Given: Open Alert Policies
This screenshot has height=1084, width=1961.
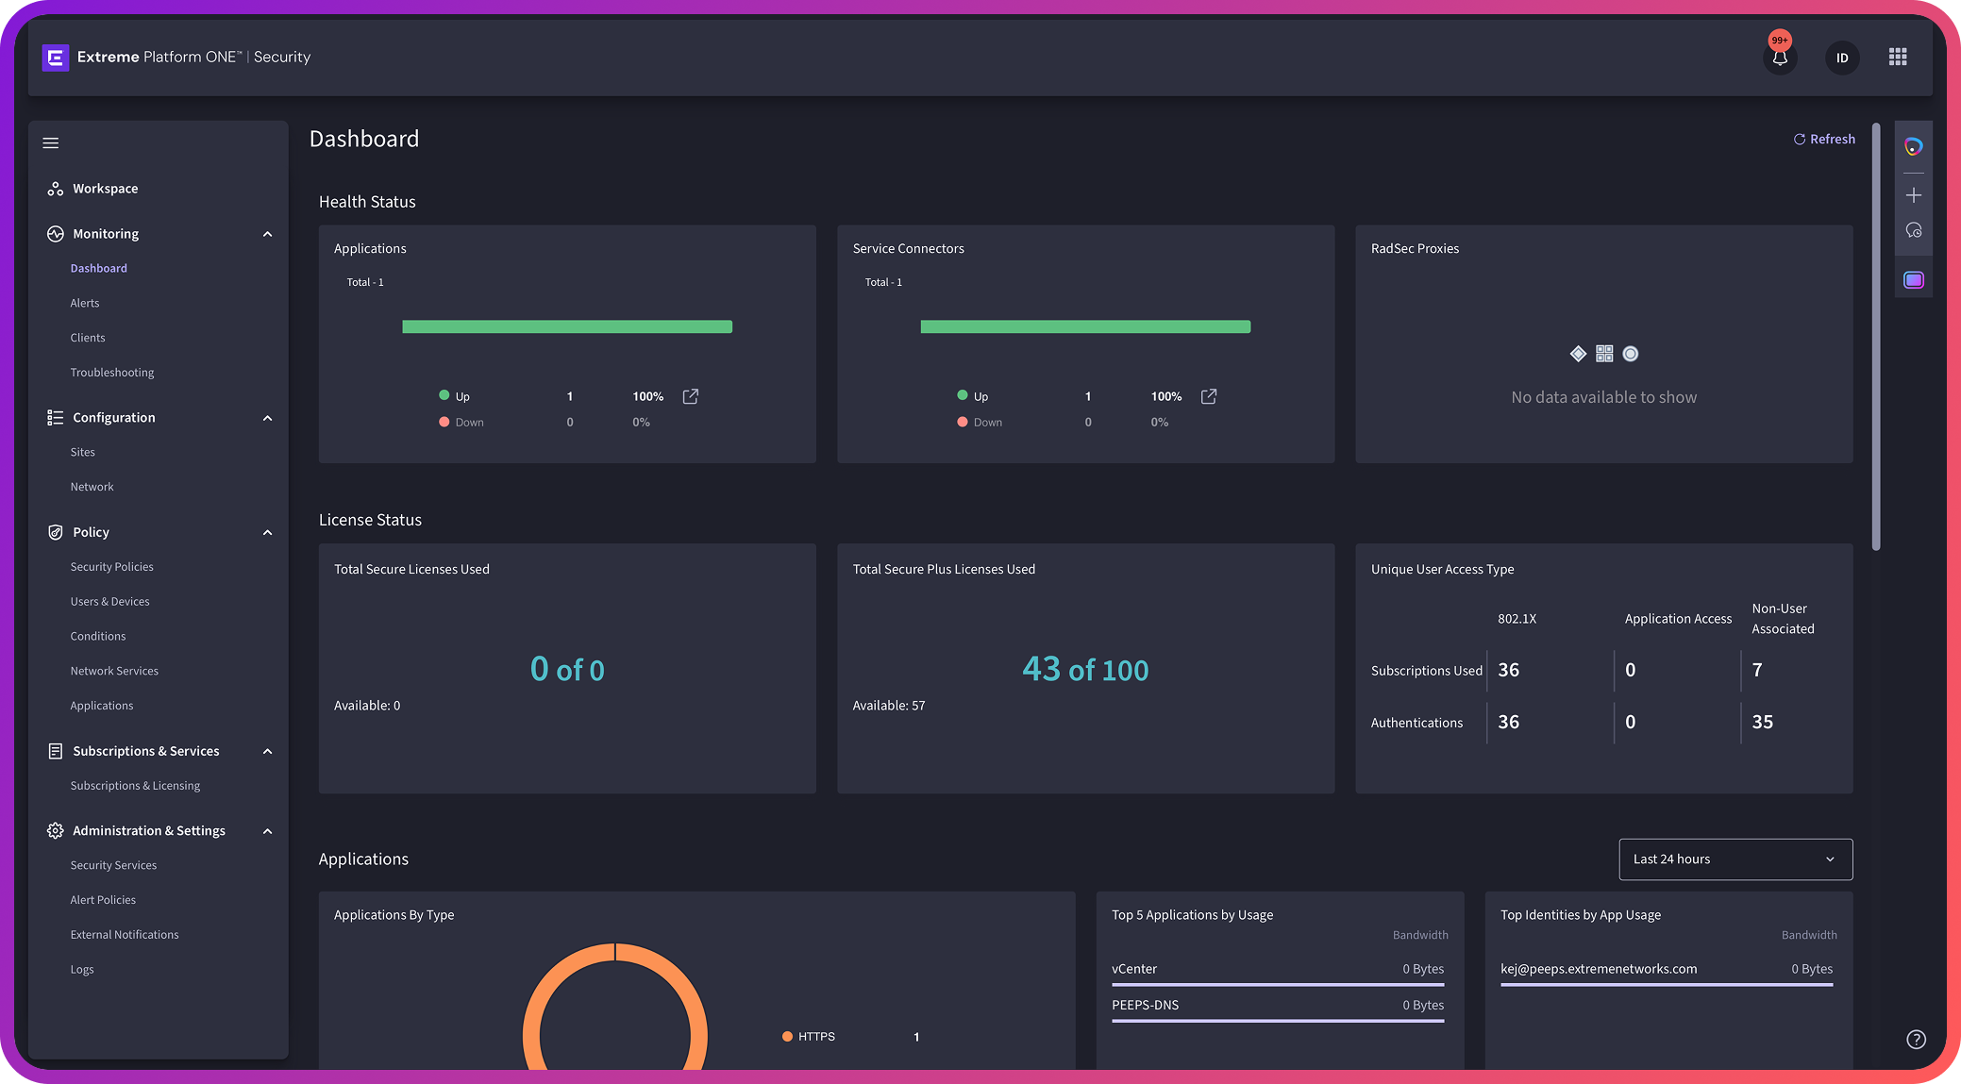Looking at the screenshot, I should click(103, 900).
